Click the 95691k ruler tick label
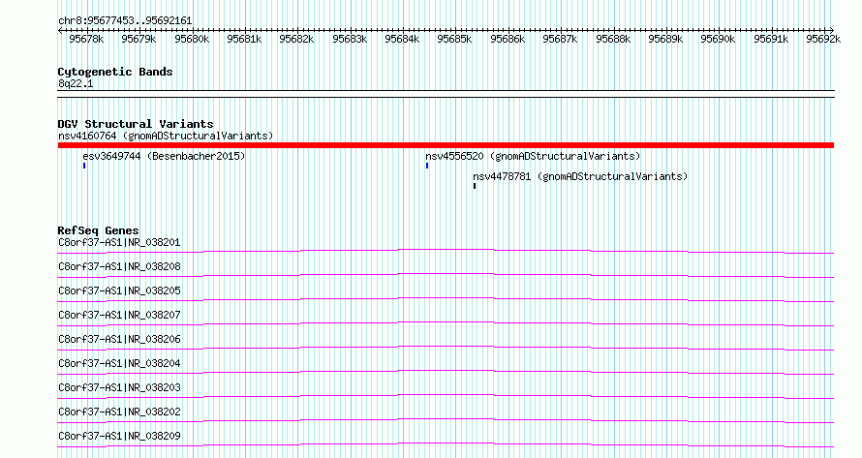862x458 pixels. 771,39
